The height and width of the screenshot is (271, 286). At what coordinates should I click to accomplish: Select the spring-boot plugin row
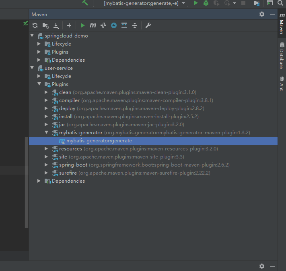click(153, 165)
